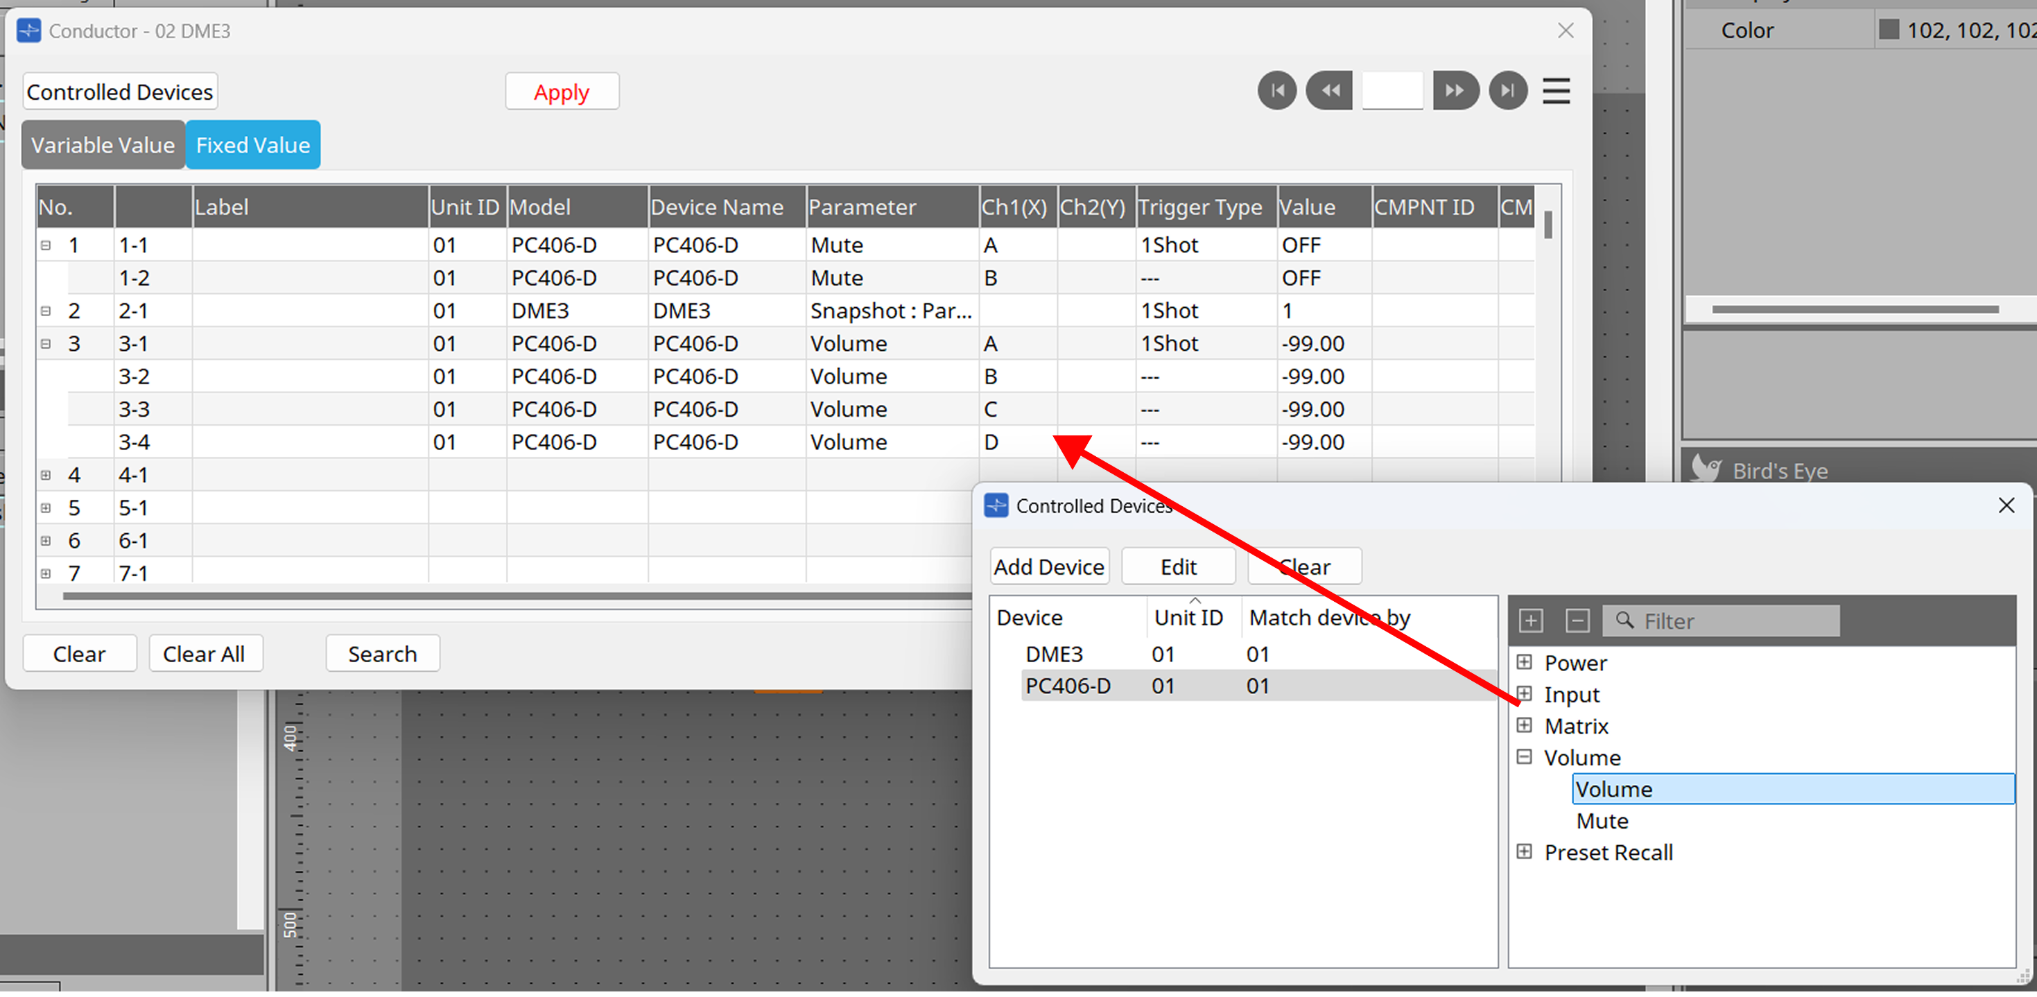Viewport: 2037px width, 997px height.
Task: Jump to the last entry icon
Action: (x=1508, y=90)
